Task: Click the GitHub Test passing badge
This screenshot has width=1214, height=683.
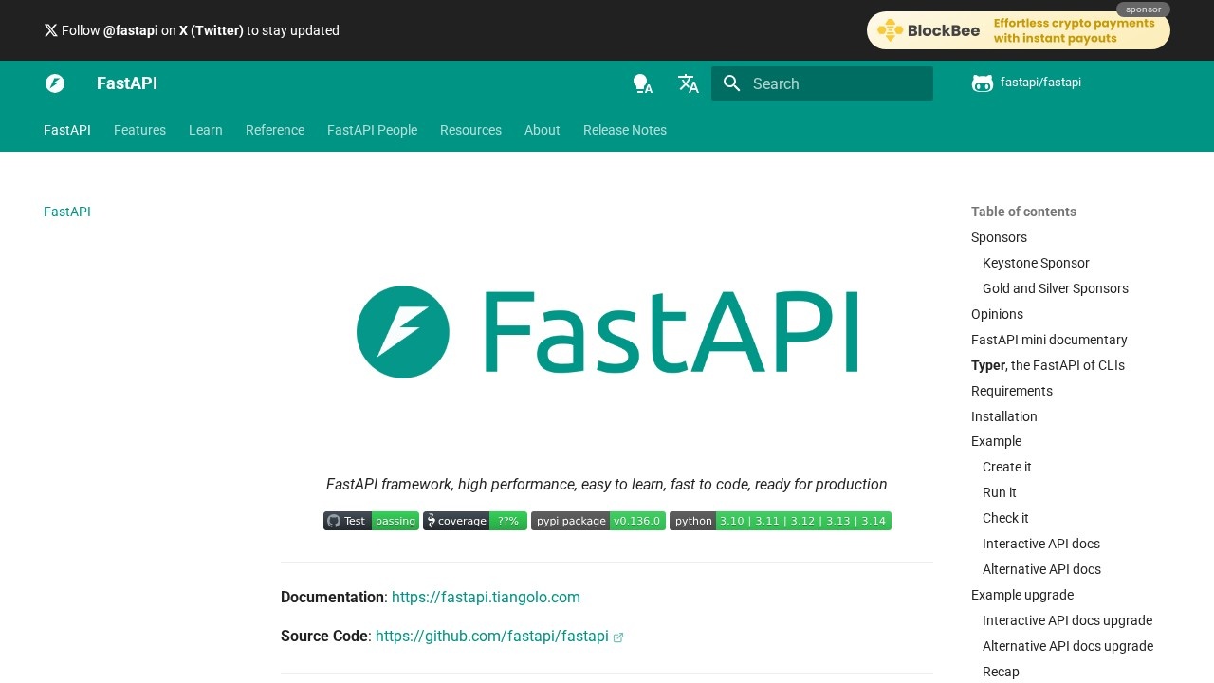Action: point(371,521)
